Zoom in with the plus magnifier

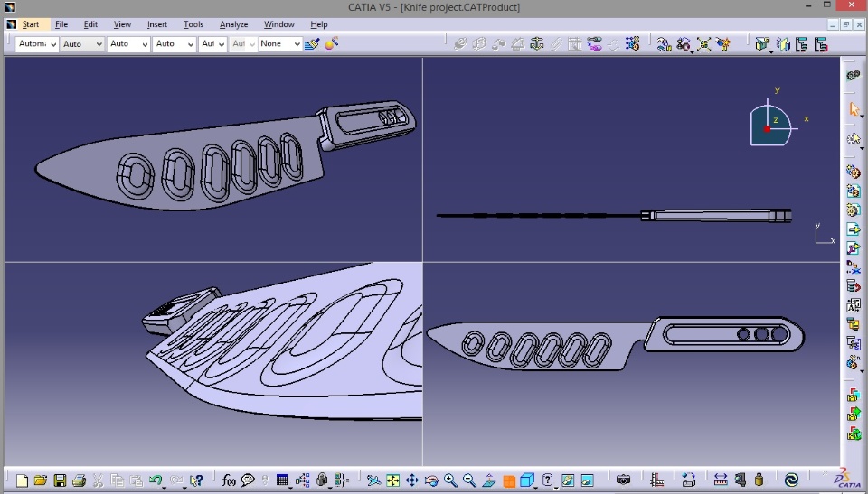tap(450, 480)
